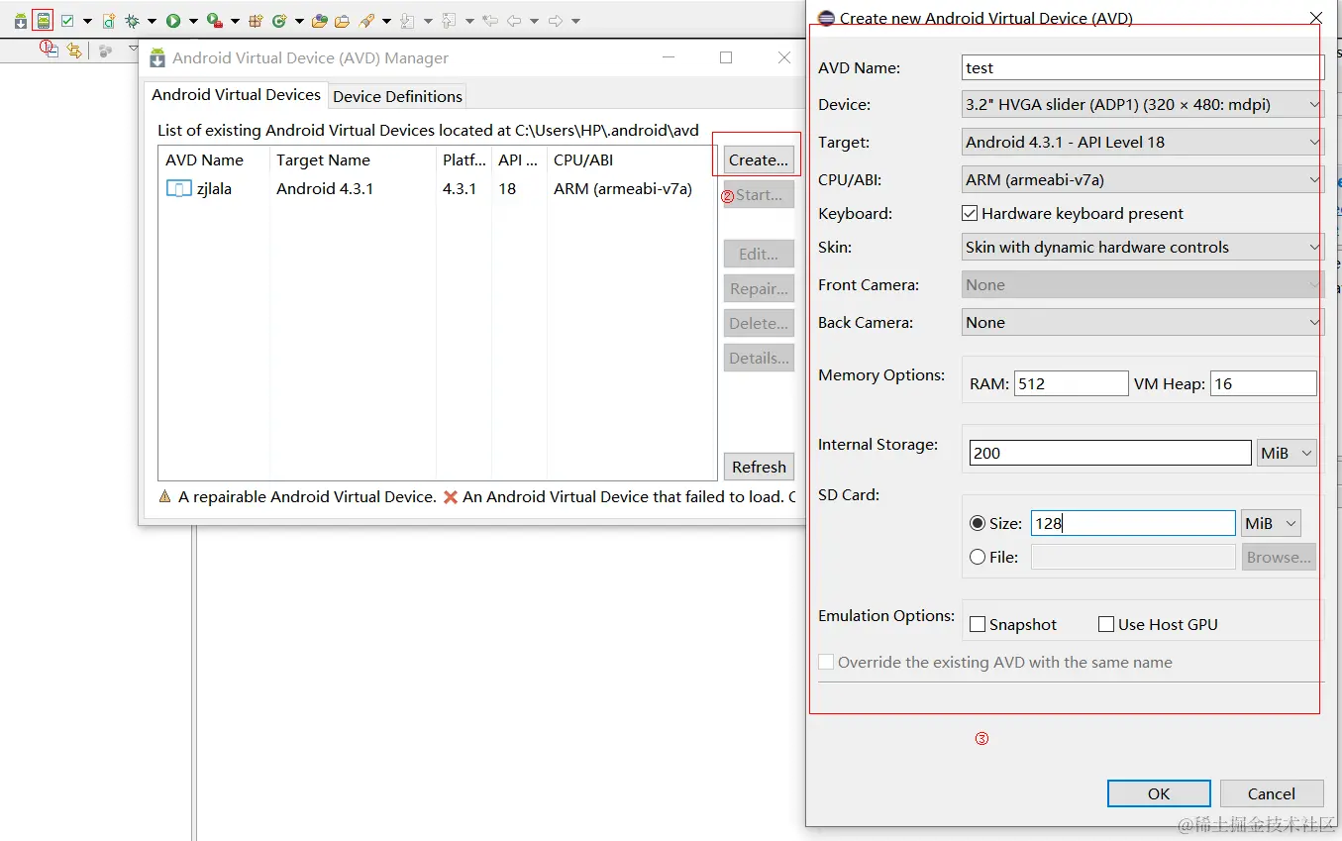The height and width of the screenshot is (841, 1342).
Task: Click the Create... button
Action: tap(759, 159)
